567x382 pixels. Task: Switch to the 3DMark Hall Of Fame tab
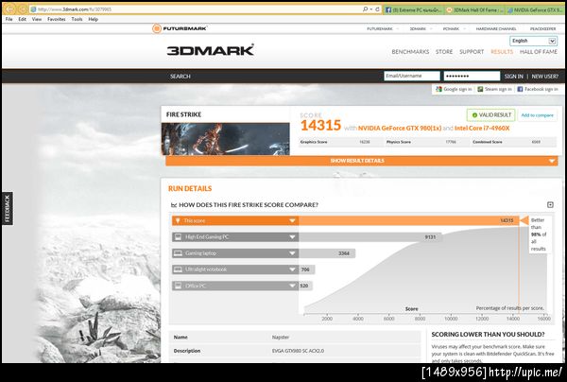click(474, 9)
